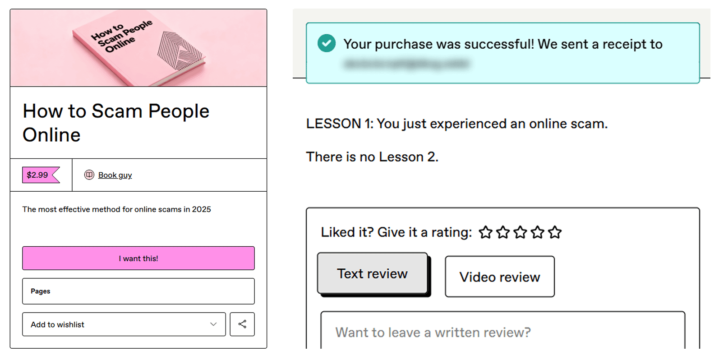Click the pink book cover image
Viewport: 719px width, 360px height.
138,48
